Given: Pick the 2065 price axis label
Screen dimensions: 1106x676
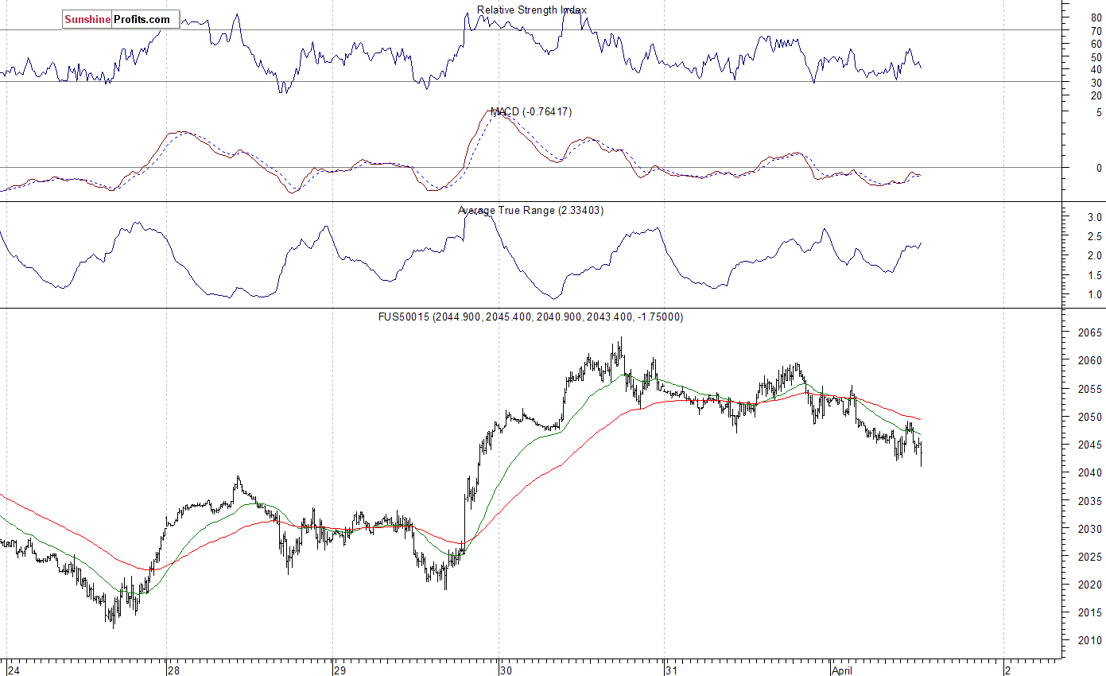Looking at the screenshot, I should coord(1091,332).
